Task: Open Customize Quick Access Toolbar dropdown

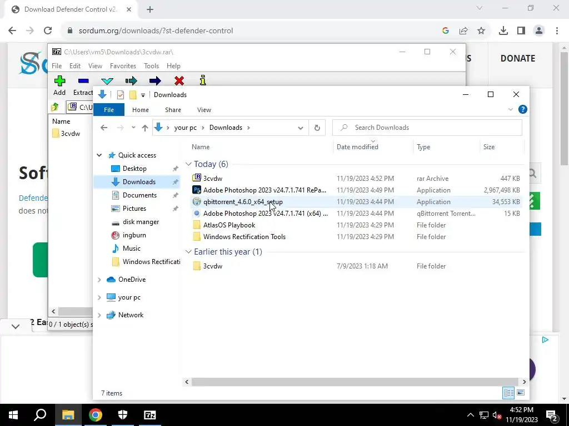Action: (x=143, y=95)
